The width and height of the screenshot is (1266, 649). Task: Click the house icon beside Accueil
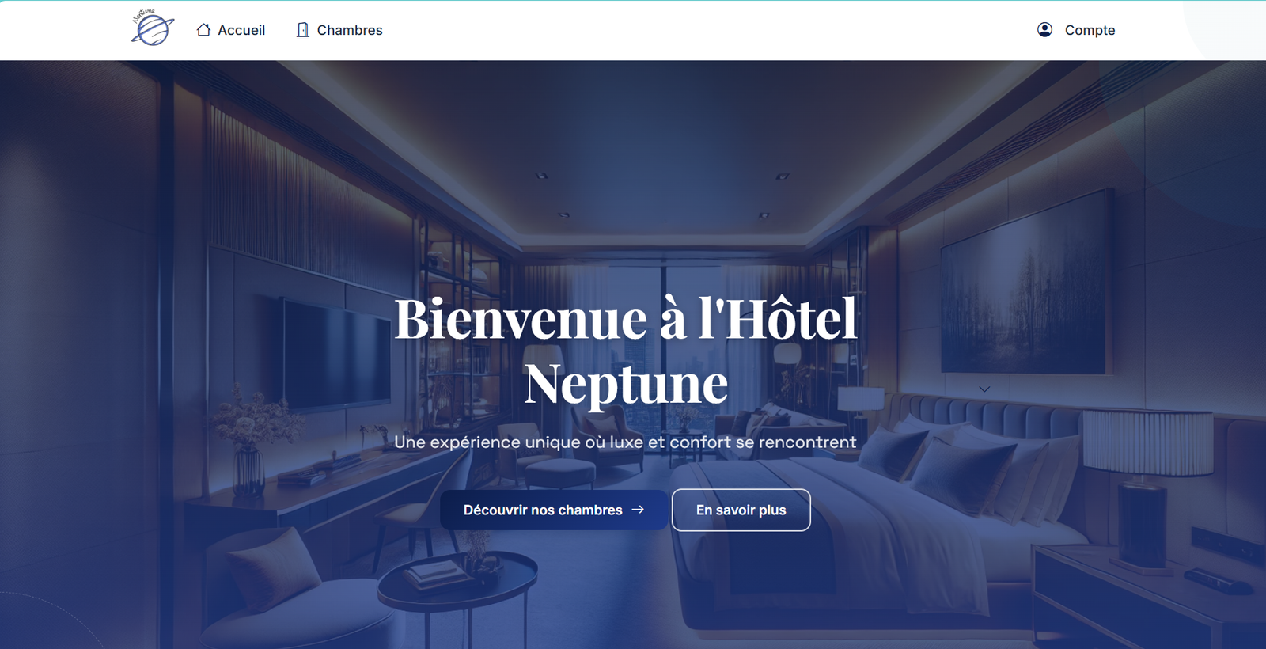coord(203,30)
